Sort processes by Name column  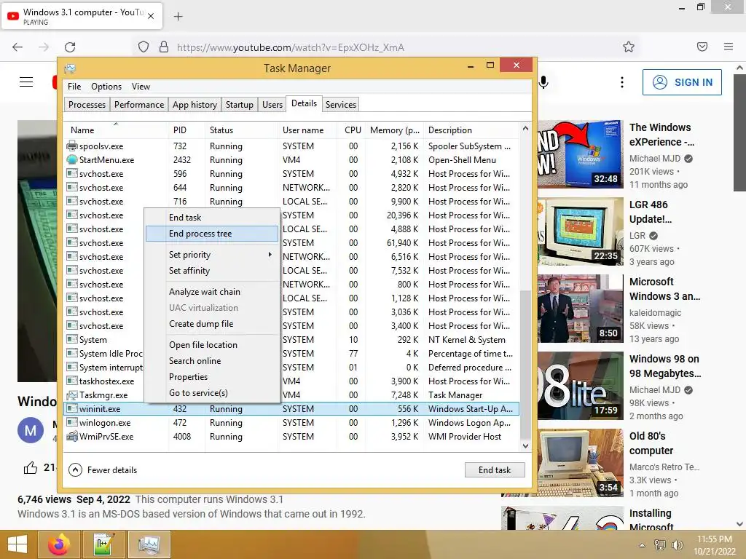(x=116, y=130)
